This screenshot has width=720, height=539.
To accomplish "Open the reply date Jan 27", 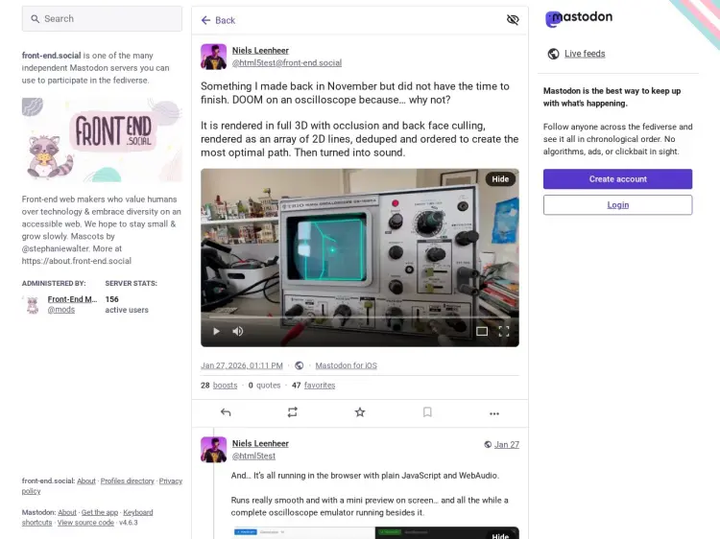I will pos(507,444).
